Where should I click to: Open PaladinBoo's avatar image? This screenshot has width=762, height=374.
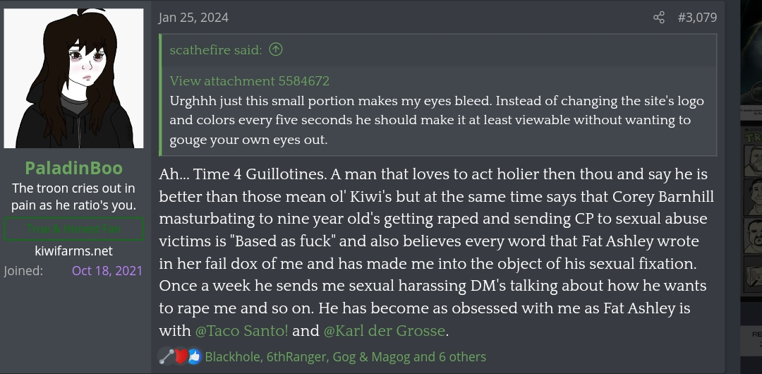(x=74, y=78)
